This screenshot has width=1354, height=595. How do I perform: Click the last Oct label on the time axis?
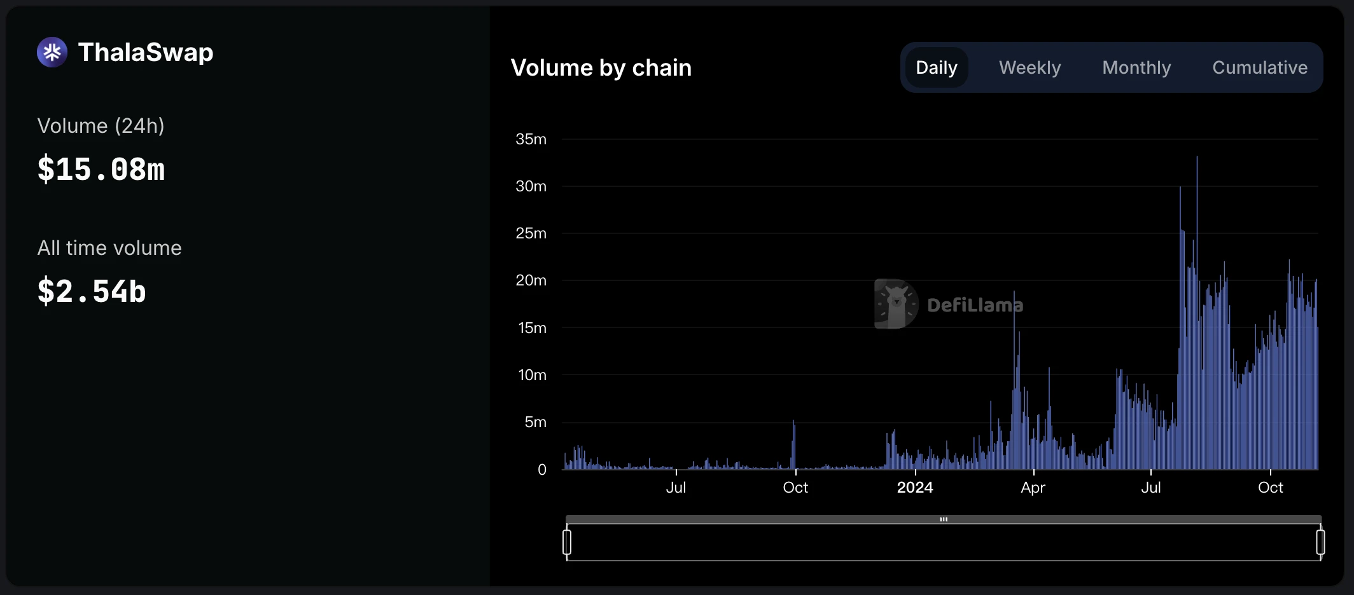pyautogui.click(x=1270, y=488)
